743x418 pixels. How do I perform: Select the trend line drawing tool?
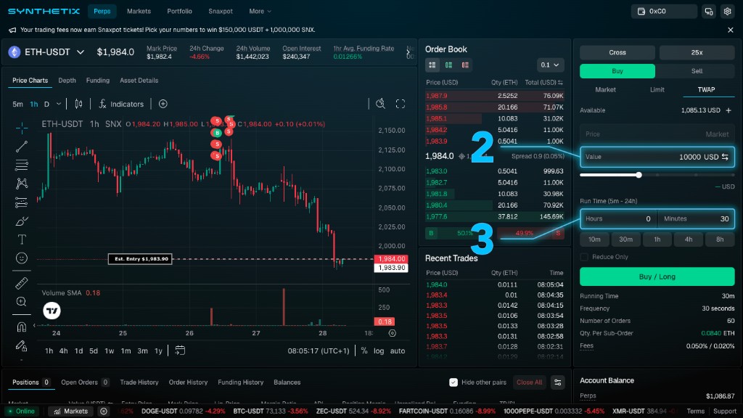22,147
